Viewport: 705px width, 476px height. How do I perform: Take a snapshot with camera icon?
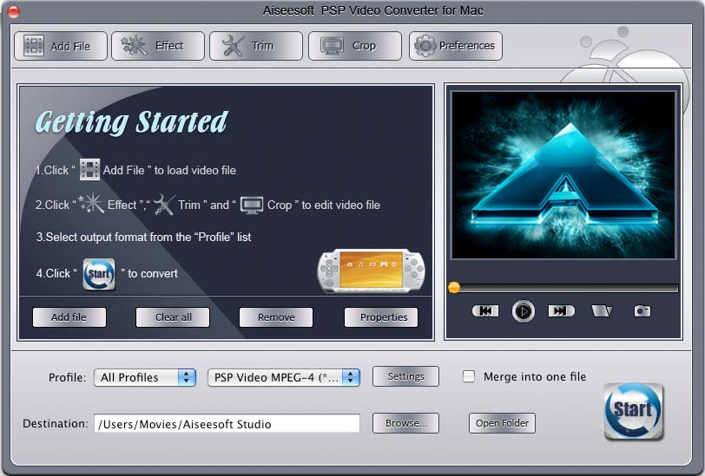coord(642,310)
